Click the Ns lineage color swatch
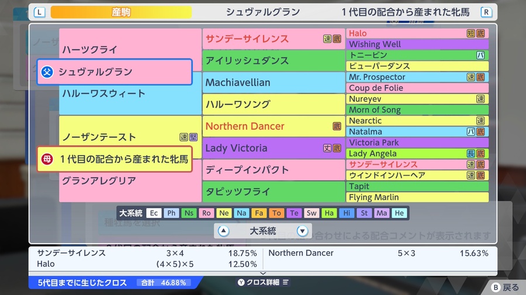 pos(189,213)
